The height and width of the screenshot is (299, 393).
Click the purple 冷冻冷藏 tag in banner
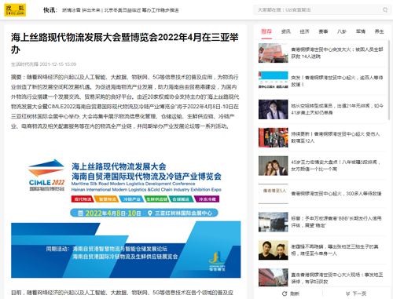click(x=207, y=199)
